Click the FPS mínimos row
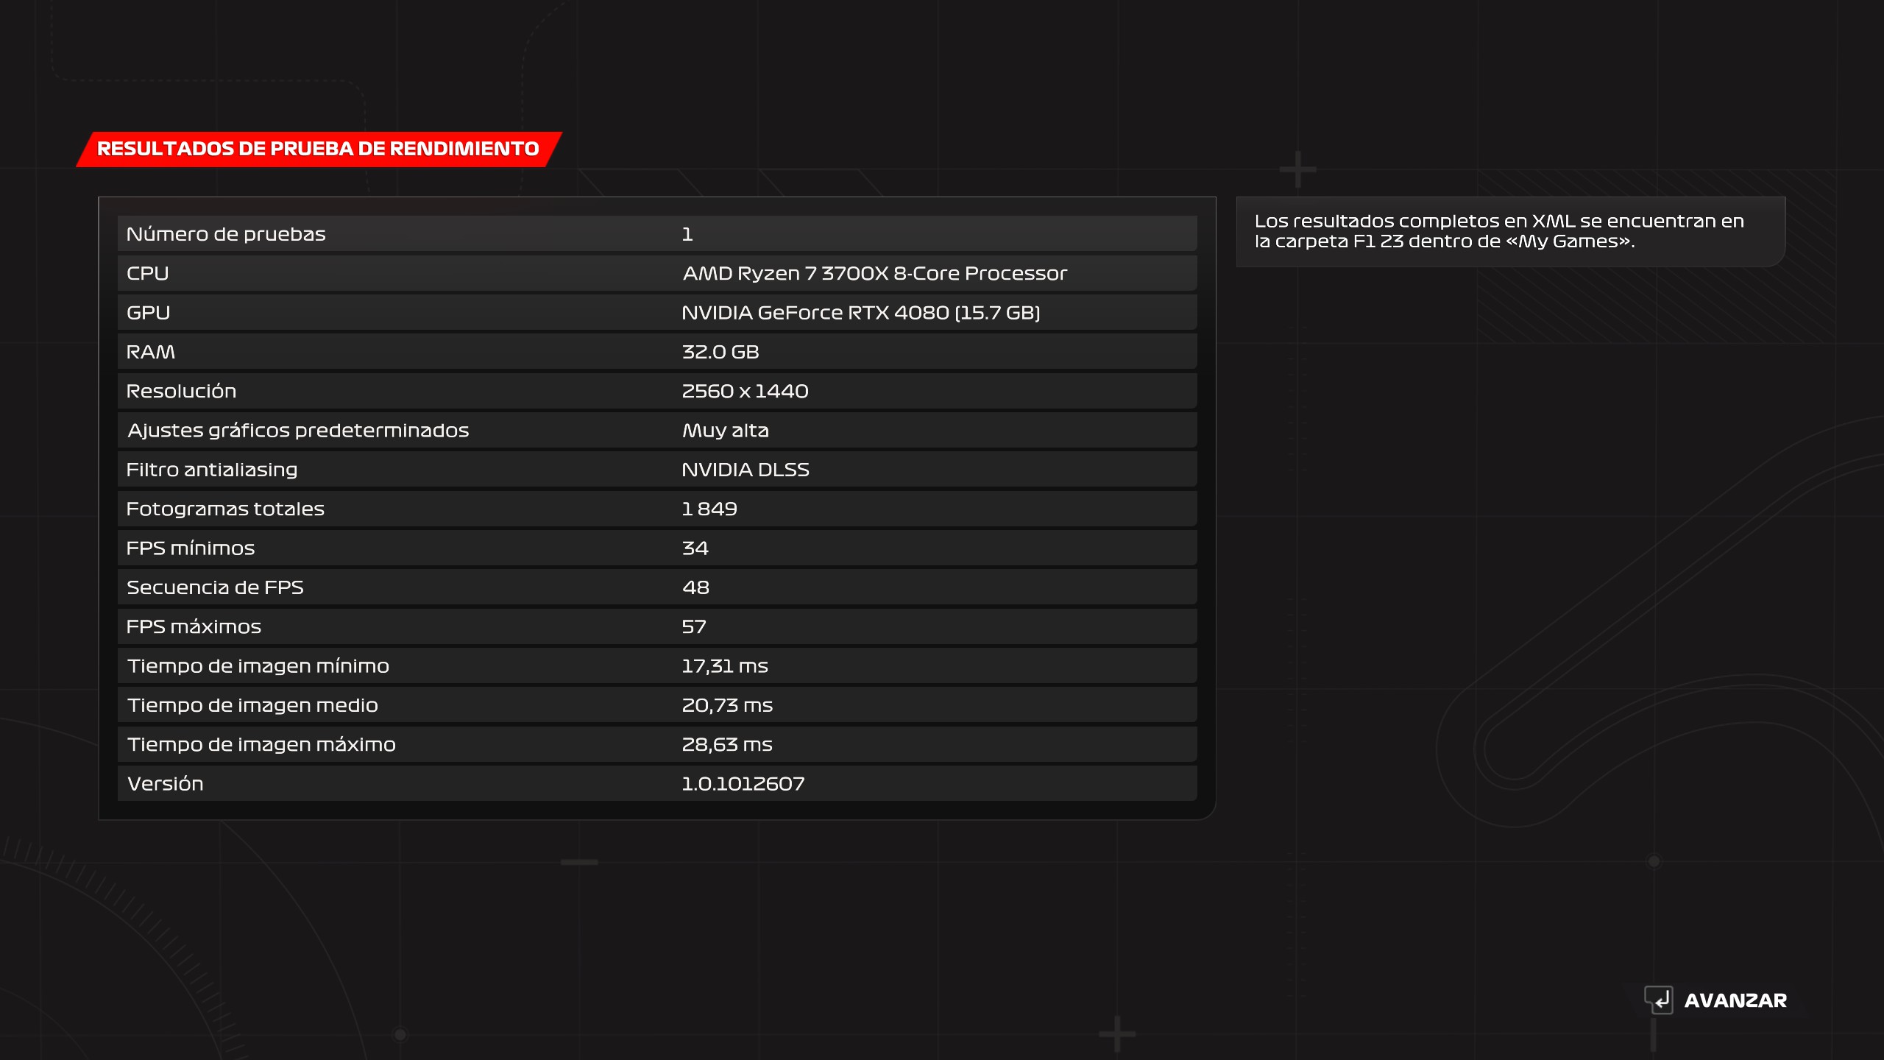The width and height of the screenshot is (1884, 1060). click(x=656, y=548)
